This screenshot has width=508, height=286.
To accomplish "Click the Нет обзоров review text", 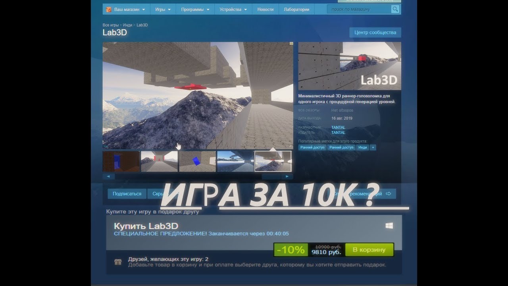I will (342, 110).
